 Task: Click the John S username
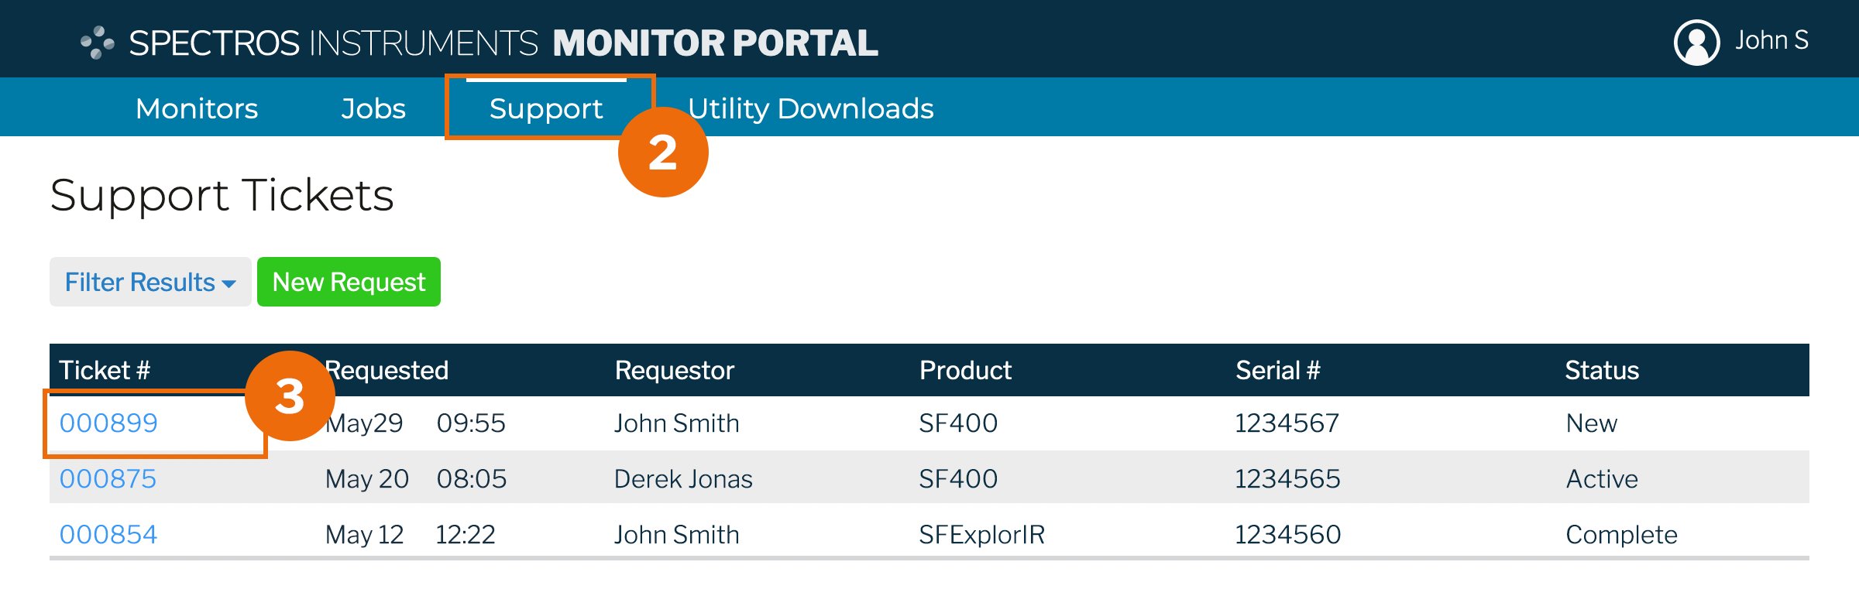coord(1771,40)
